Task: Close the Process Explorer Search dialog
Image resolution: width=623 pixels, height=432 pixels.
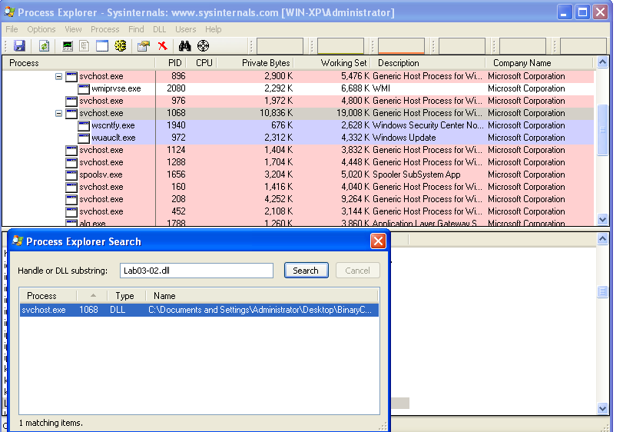Action: [378, 241]
